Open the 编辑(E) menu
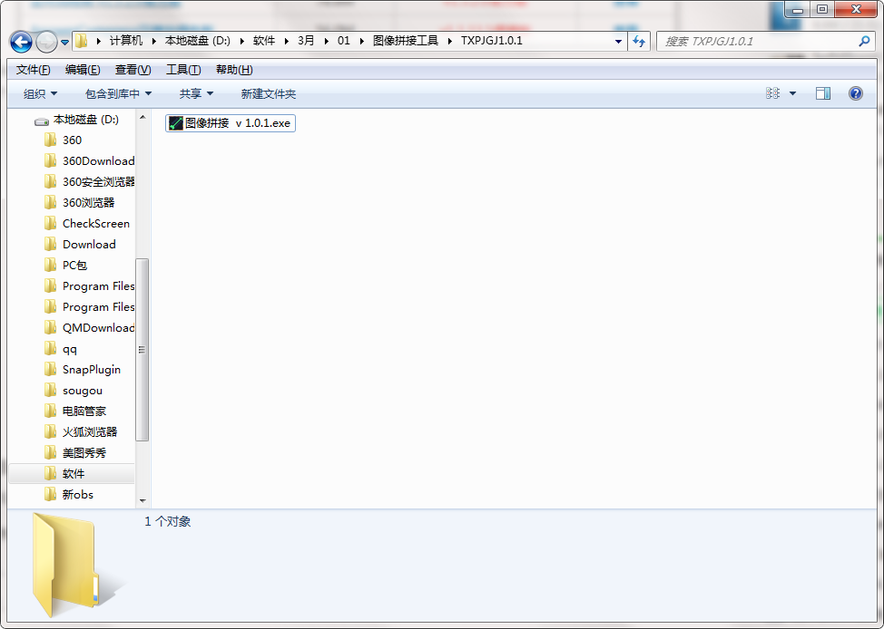The height and width of the screenshot is (629, 884). (x=83, y=70)
